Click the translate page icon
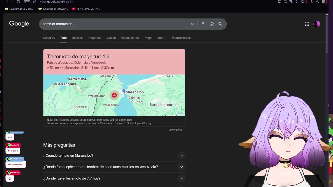Screen dimensions: 333x187 (x=291, y=2)
